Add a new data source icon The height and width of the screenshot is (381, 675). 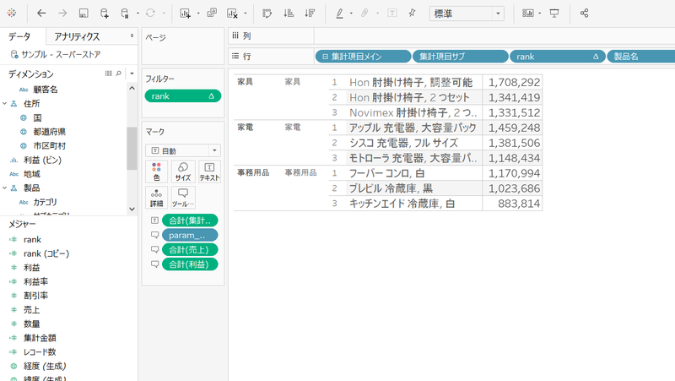[104, 14]
